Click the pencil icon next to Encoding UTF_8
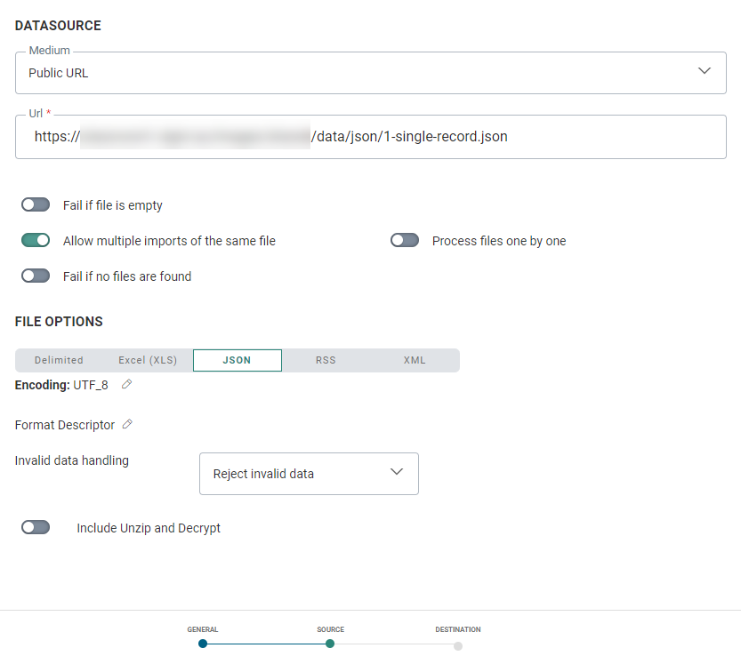 (127, 384)
